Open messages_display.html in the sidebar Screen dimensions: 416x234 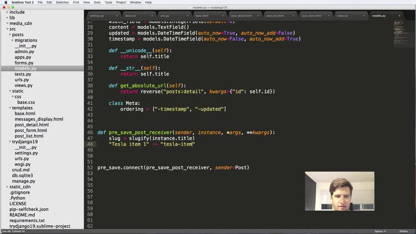point(39,119)
